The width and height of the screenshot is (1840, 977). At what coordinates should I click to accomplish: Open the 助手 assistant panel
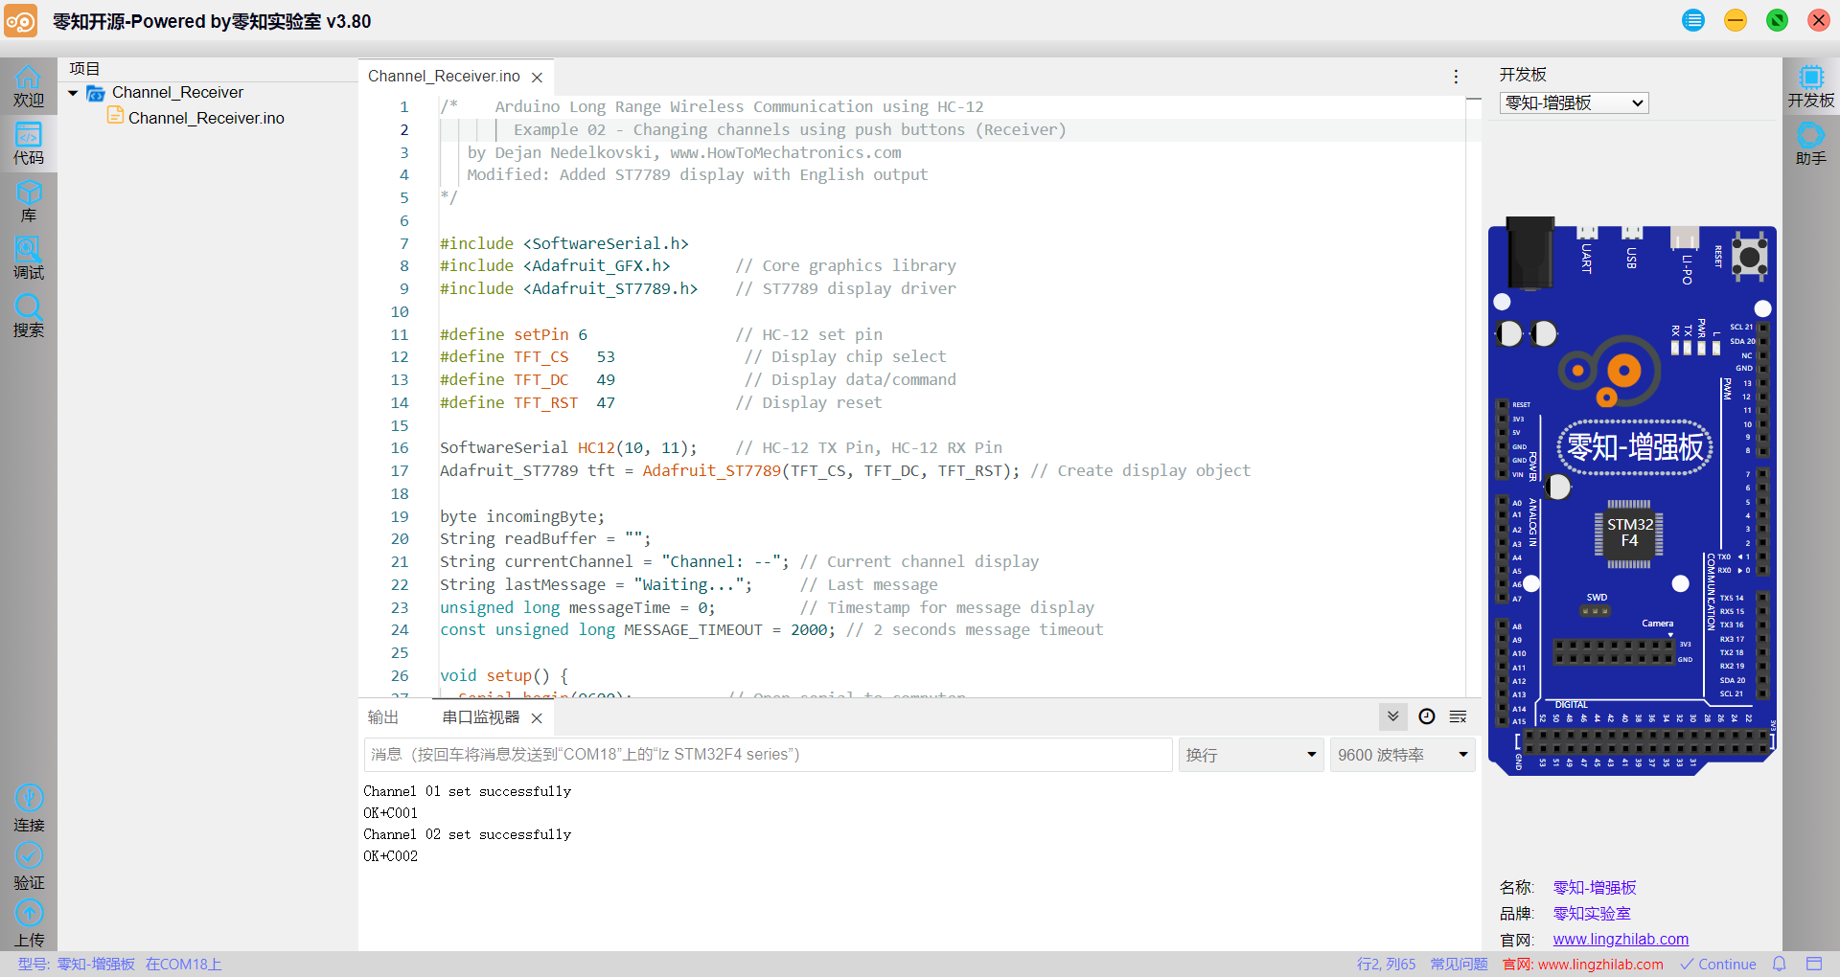(x=1810, y=144)
